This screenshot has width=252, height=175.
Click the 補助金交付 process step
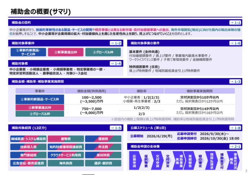click(x=222, y=161)
